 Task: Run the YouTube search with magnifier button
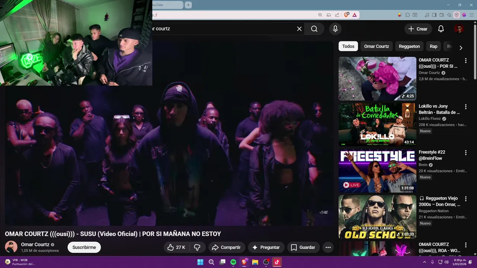[x=314, y=29]
